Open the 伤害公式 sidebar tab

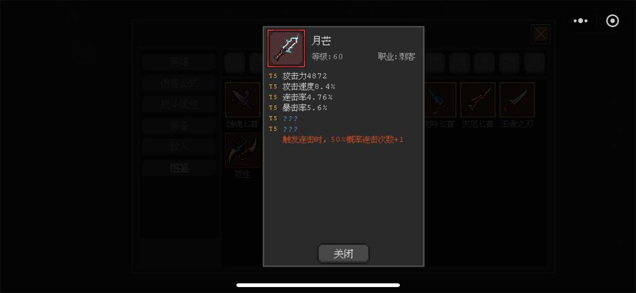[179, 83]
